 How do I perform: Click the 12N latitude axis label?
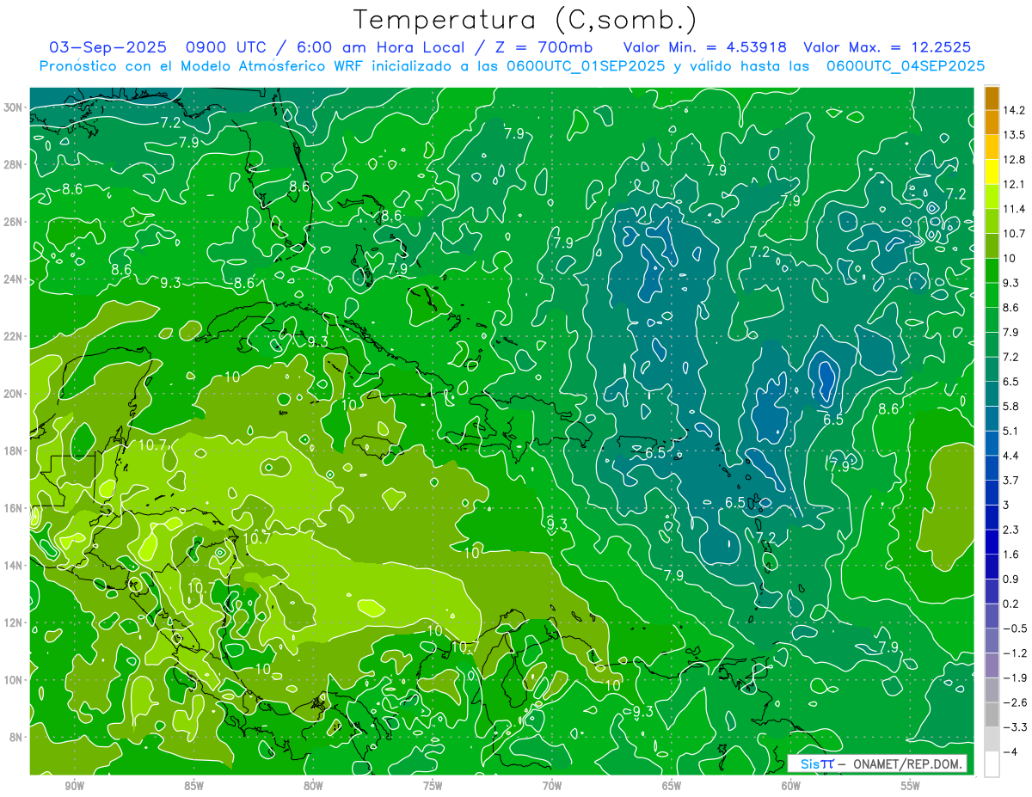(x=15, y=622)
